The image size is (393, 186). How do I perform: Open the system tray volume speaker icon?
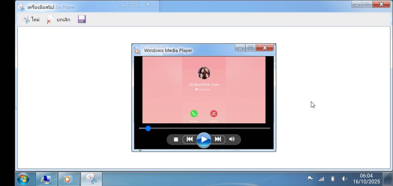(344, 179)
